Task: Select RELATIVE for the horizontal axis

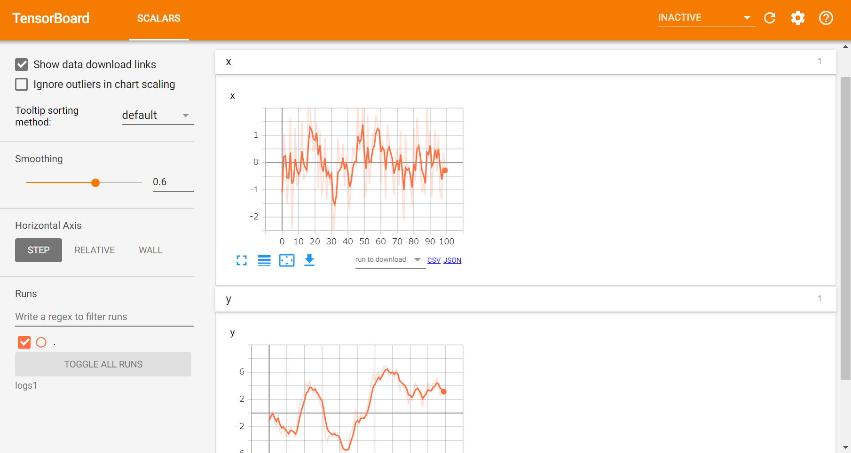Action: pos(94,250)
